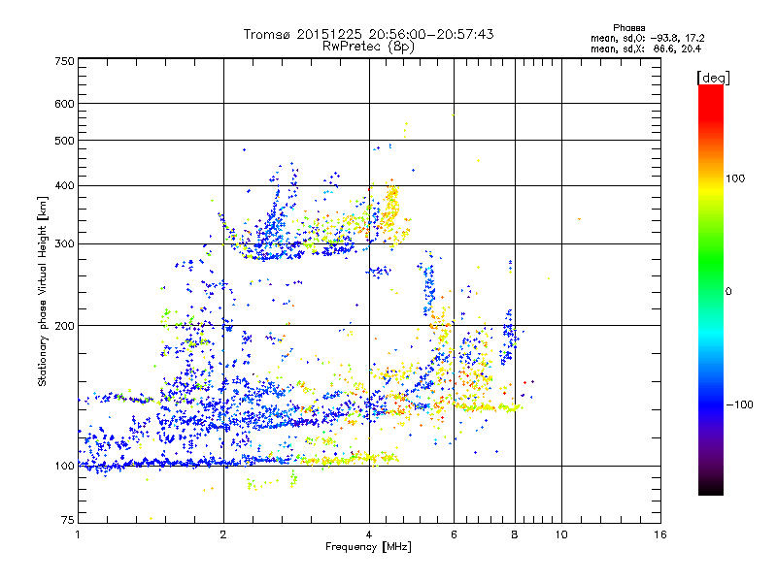
Task: Click the 300 y-axis tick label
Action: click(x=64, y=243)
